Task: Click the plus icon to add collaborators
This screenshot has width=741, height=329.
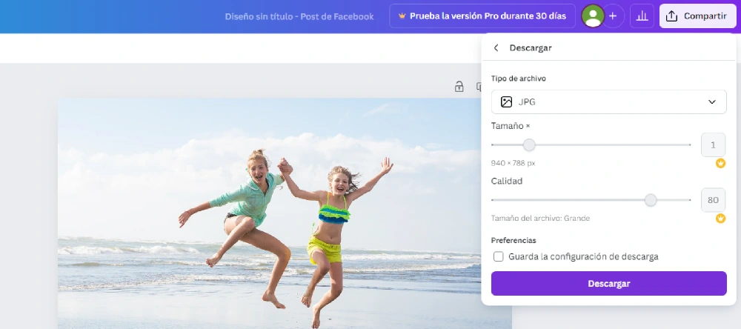Action: pyautogui.click(x=613, y=16)
